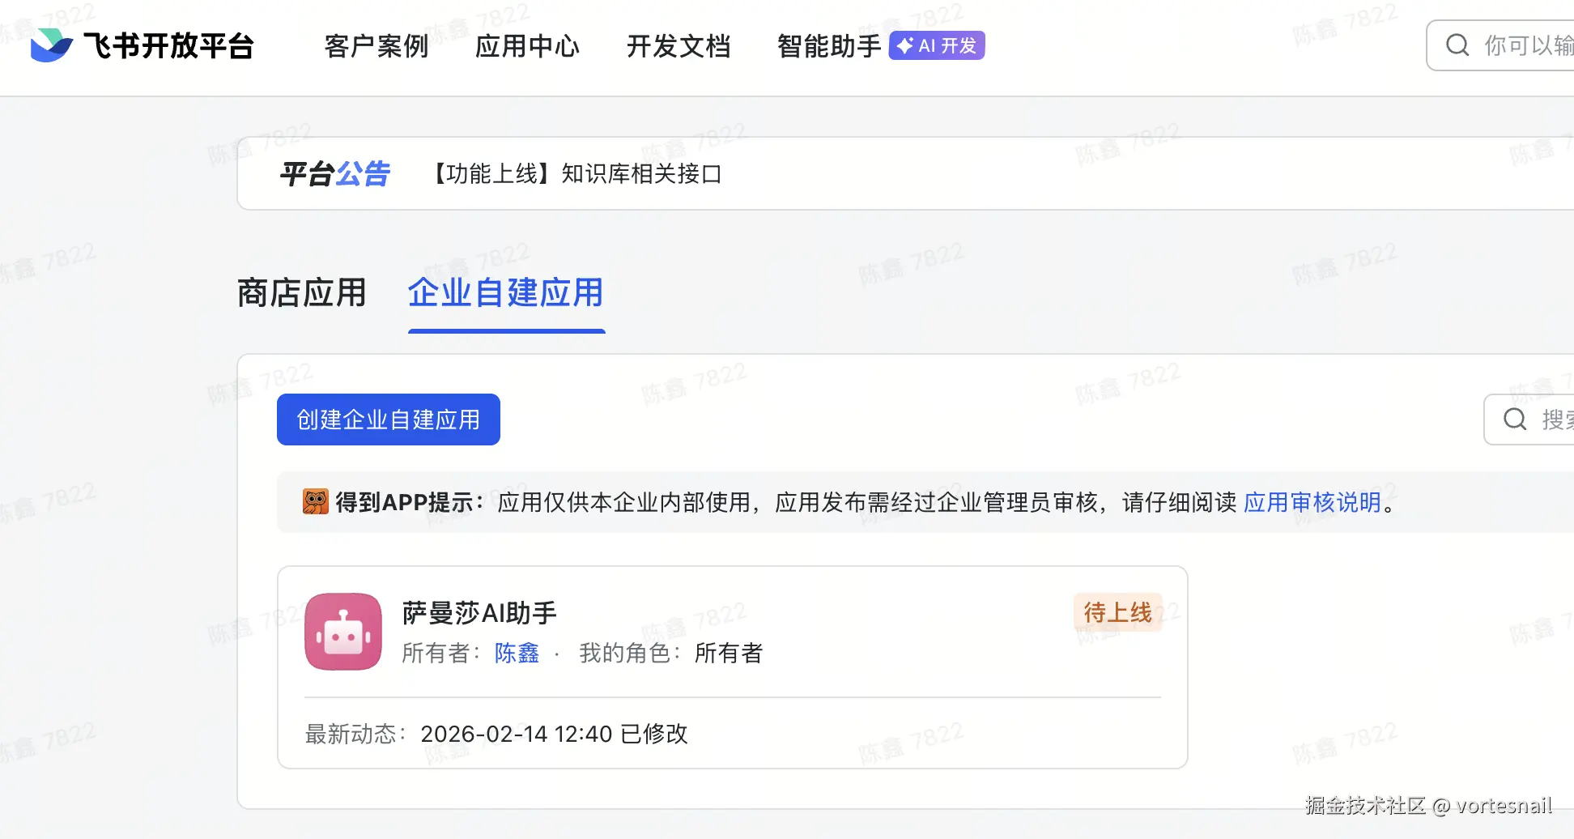1574x839 pixels.
Task: Switch to the 商店应用 tab
Action: tap(301, 293)
